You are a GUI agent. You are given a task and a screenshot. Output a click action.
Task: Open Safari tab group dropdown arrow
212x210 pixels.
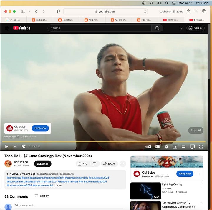tap(29, 11)
